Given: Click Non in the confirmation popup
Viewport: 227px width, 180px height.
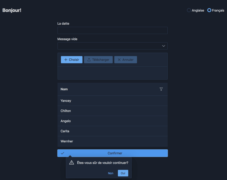Looking at the screenshot, I should click(111, 173).
